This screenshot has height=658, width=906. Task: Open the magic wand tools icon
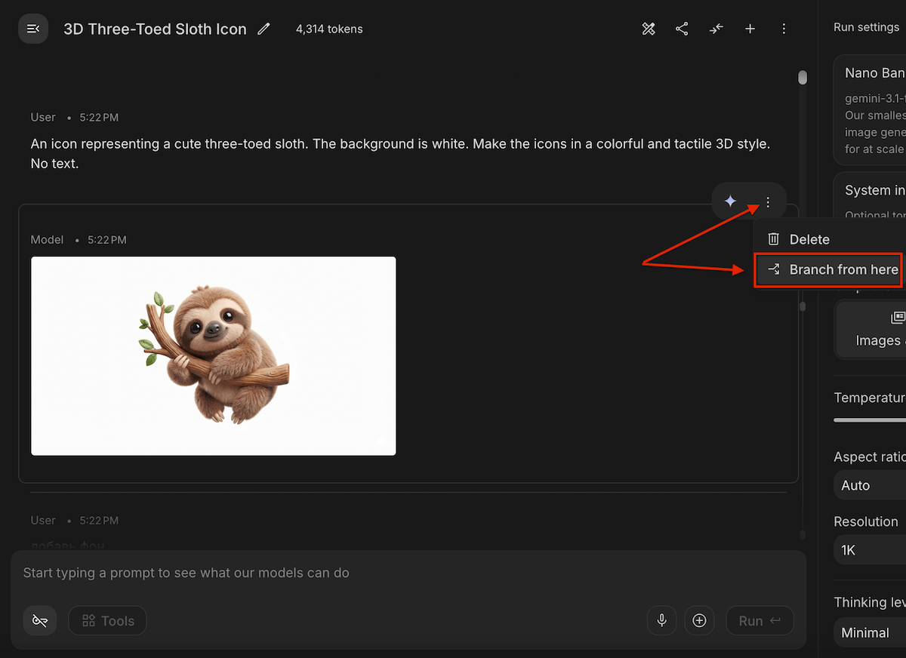tap(649, 29)
